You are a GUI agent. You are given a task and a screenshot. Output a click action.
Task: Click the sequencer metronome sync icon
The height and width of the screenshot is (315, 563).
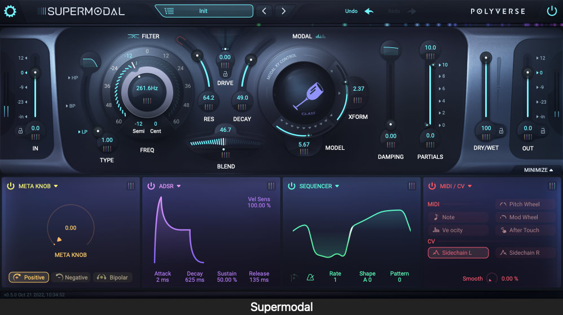(311, 277)
